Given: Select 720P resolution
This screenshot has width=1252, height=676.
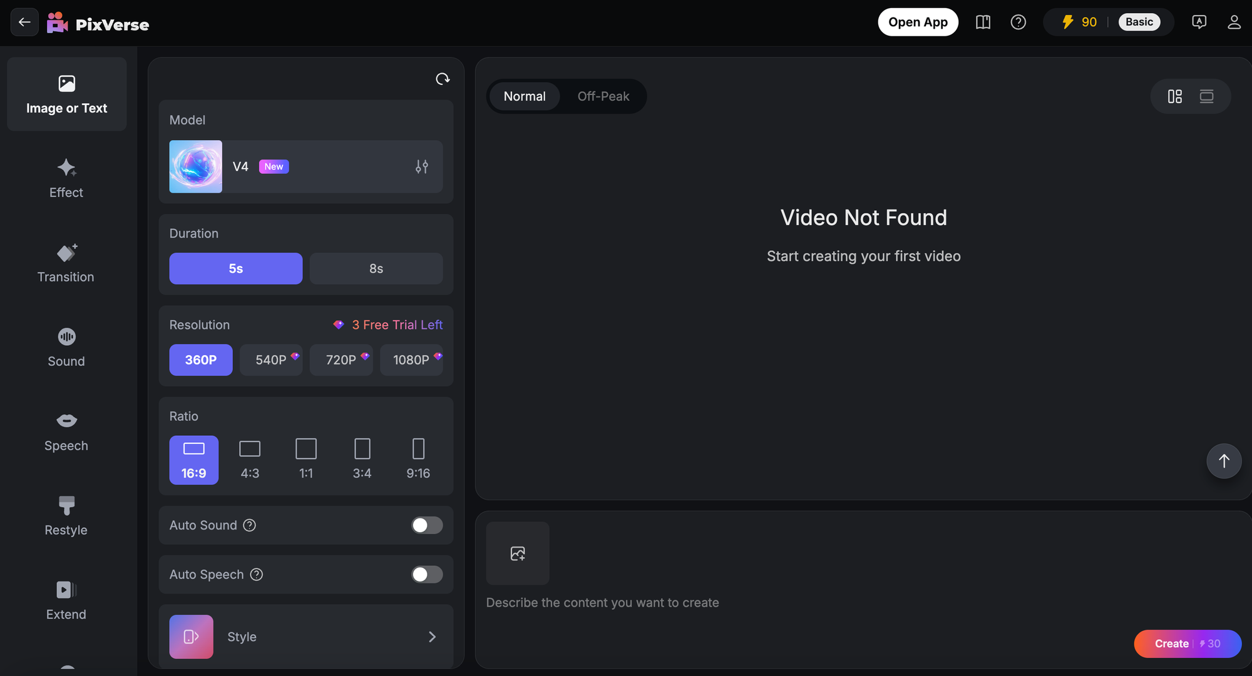Looking at the screenshot, I should [341, 360].
